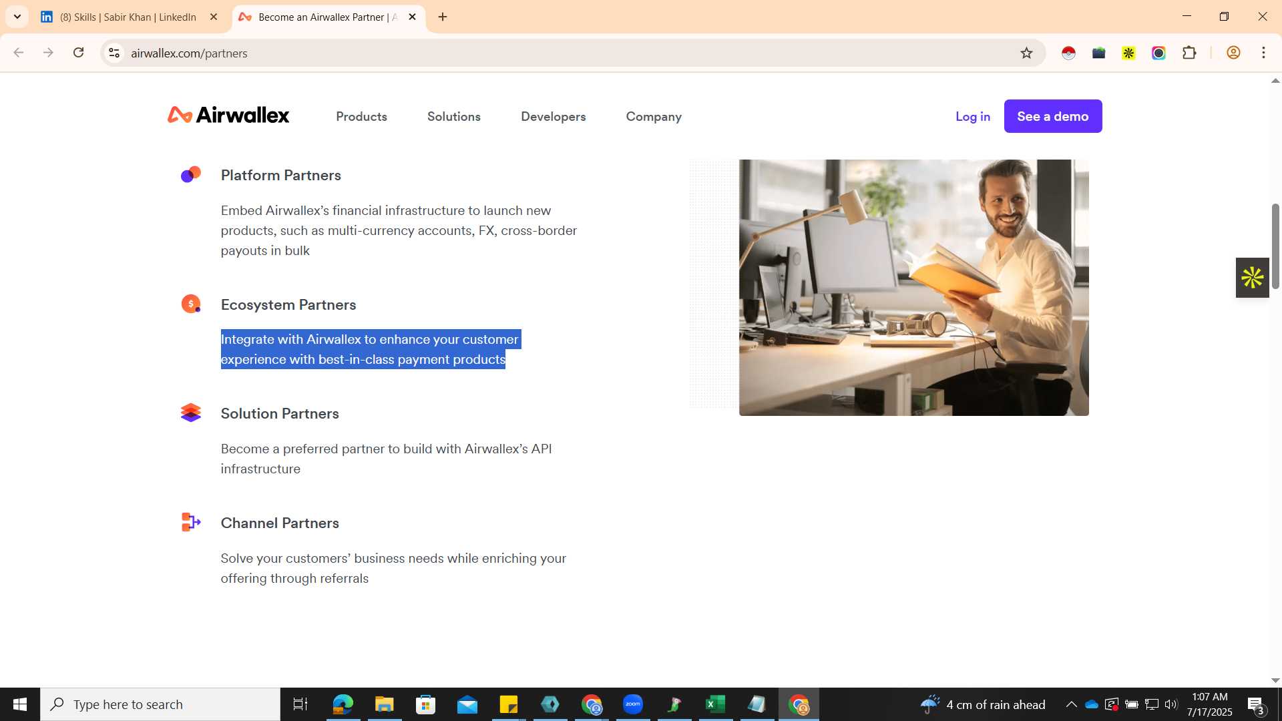Click the floating yellow asterisk side widget
Screen dimensions: 1282x721
[x=1252, y=278]
